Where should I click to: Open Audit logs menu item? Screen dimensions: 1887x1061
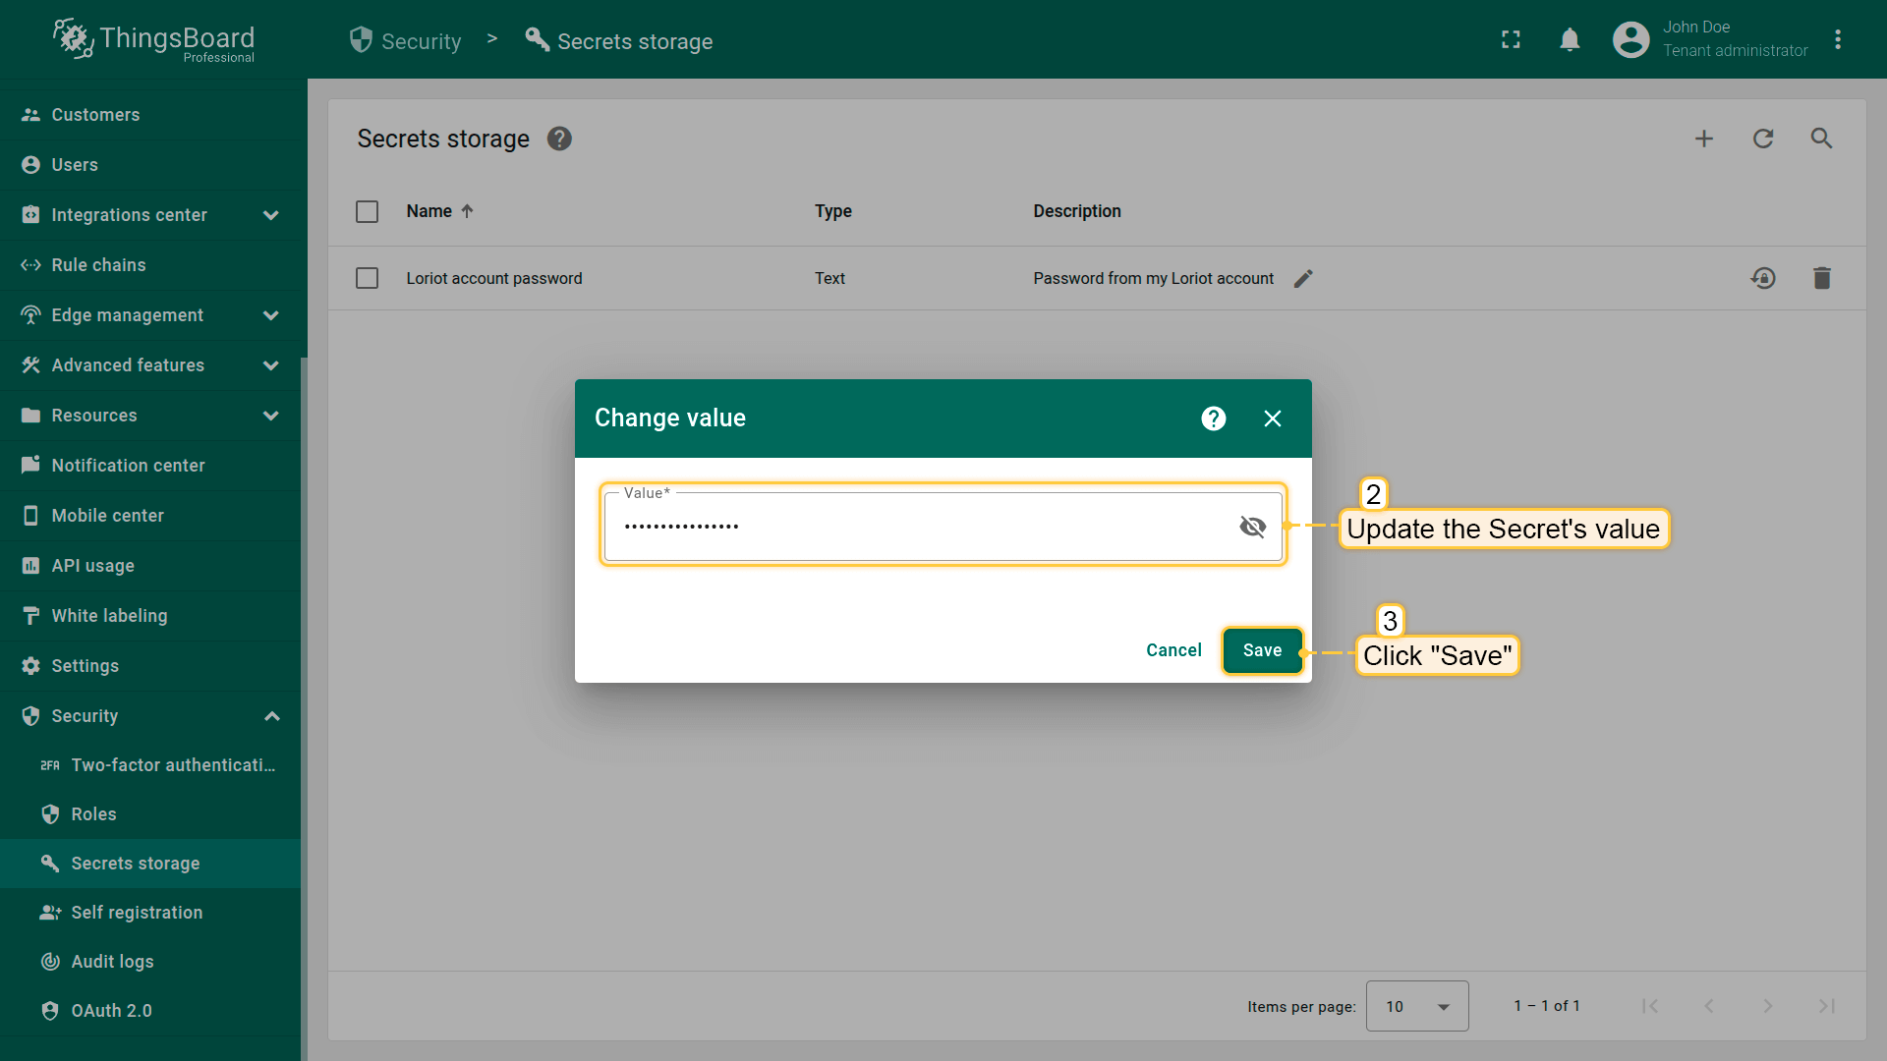coord(112,962)
